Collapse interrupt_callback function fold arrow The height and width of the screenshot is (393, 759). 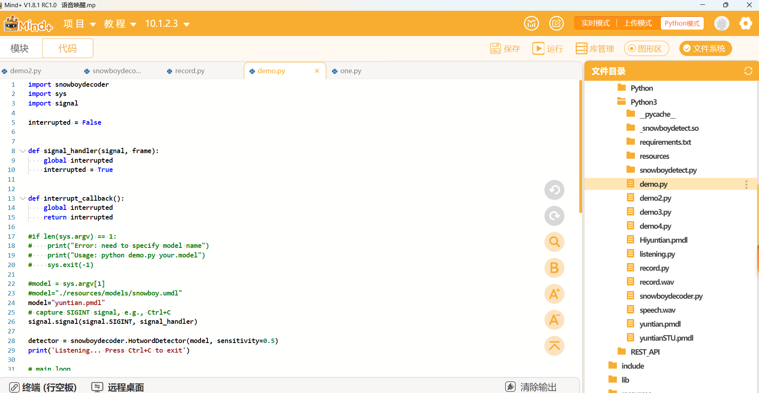23,198
